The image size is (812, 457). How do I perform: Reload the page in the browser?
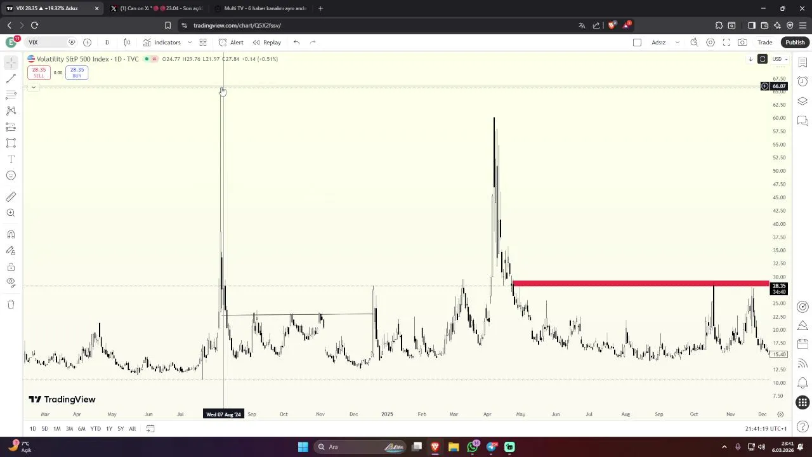tap(34, 25)
